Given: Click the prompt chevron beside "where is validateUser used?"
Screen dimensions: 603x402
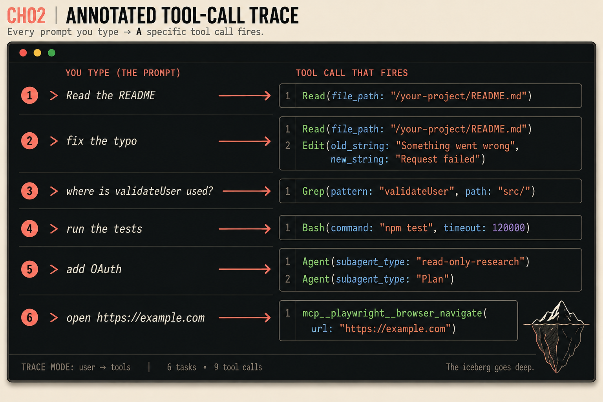Looking at the screenshot, I should [x=54, y=191].
